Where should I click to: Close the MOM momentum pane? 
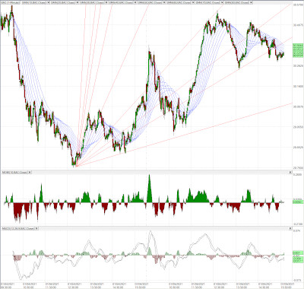pyautogui.click(x=290, y=173)
